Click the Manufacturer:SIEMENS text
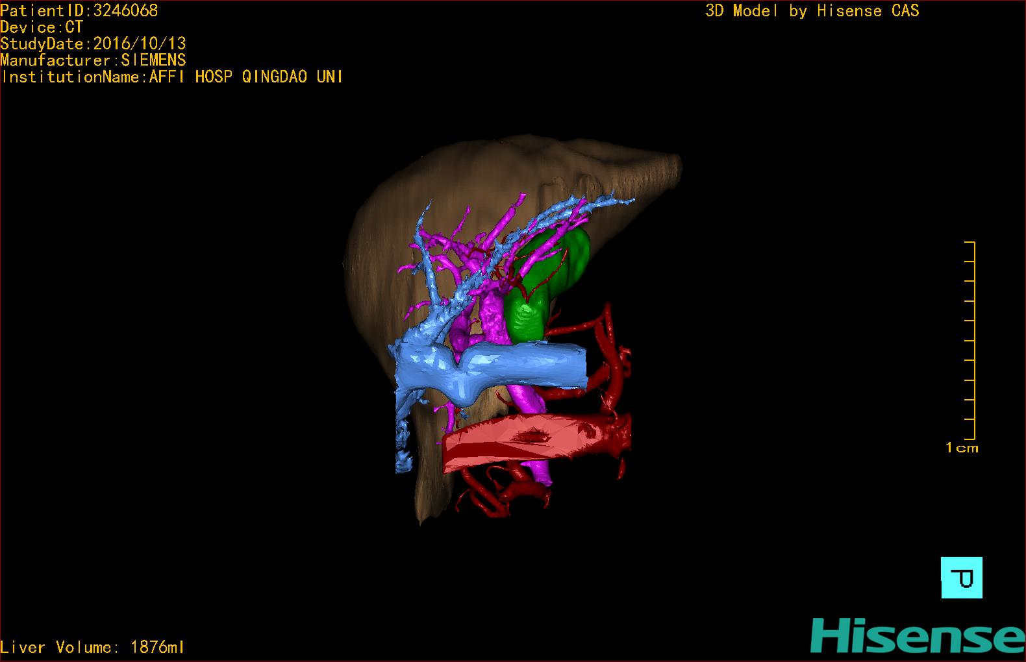The image size is (1026, 662). coord(93,60)
